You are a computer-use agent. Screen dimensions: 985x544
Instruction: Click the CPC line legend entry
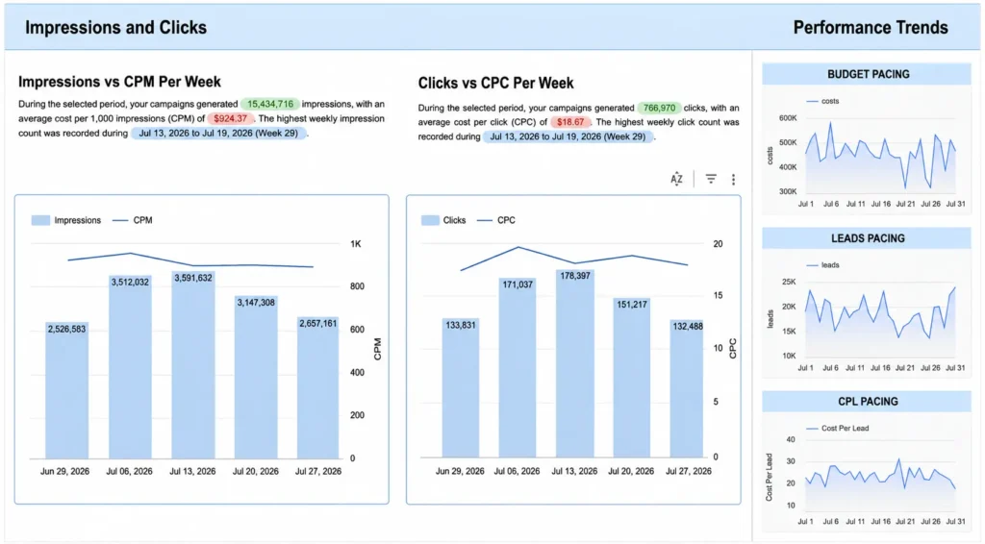(x=496, y=220)
